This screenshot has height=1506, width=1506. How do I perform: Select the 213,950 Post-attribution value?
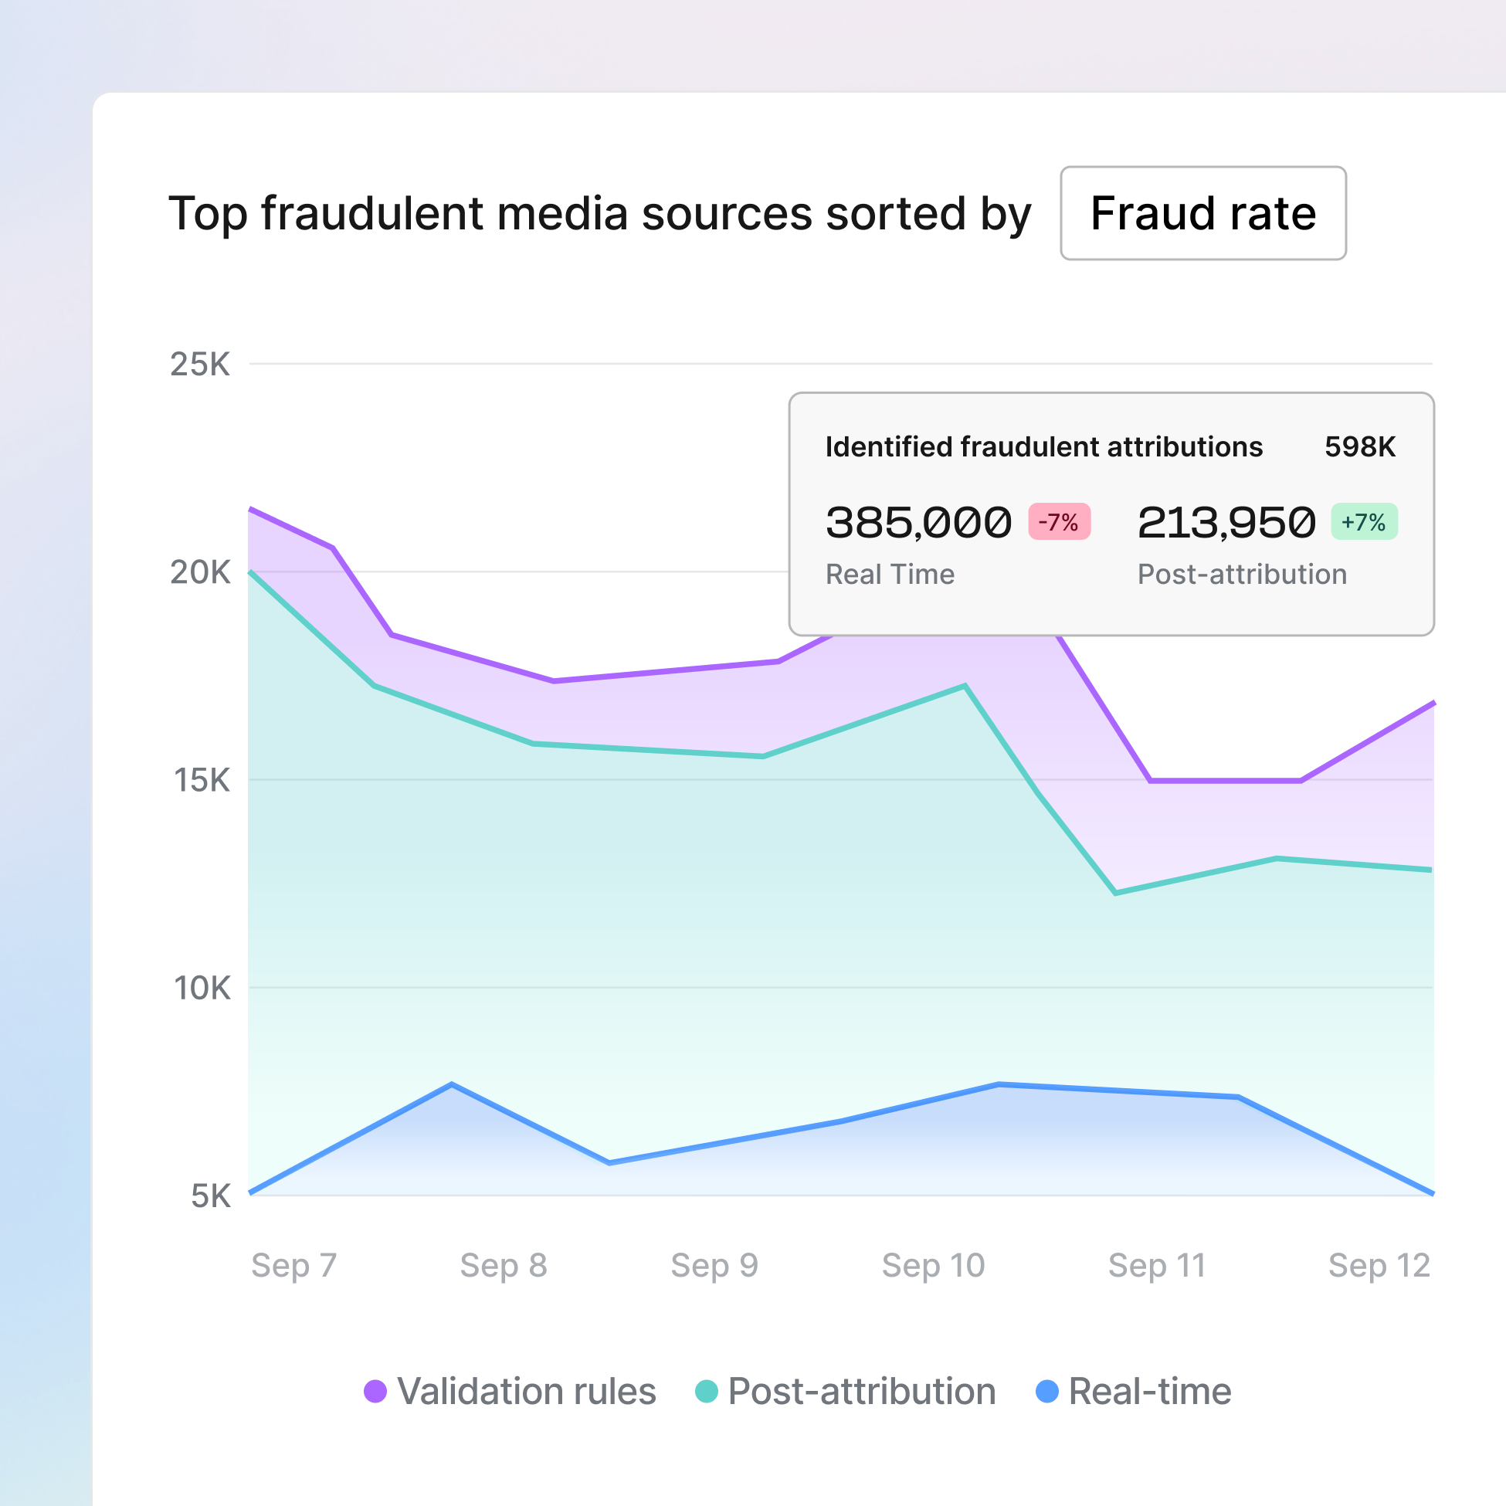point(1226,522)
